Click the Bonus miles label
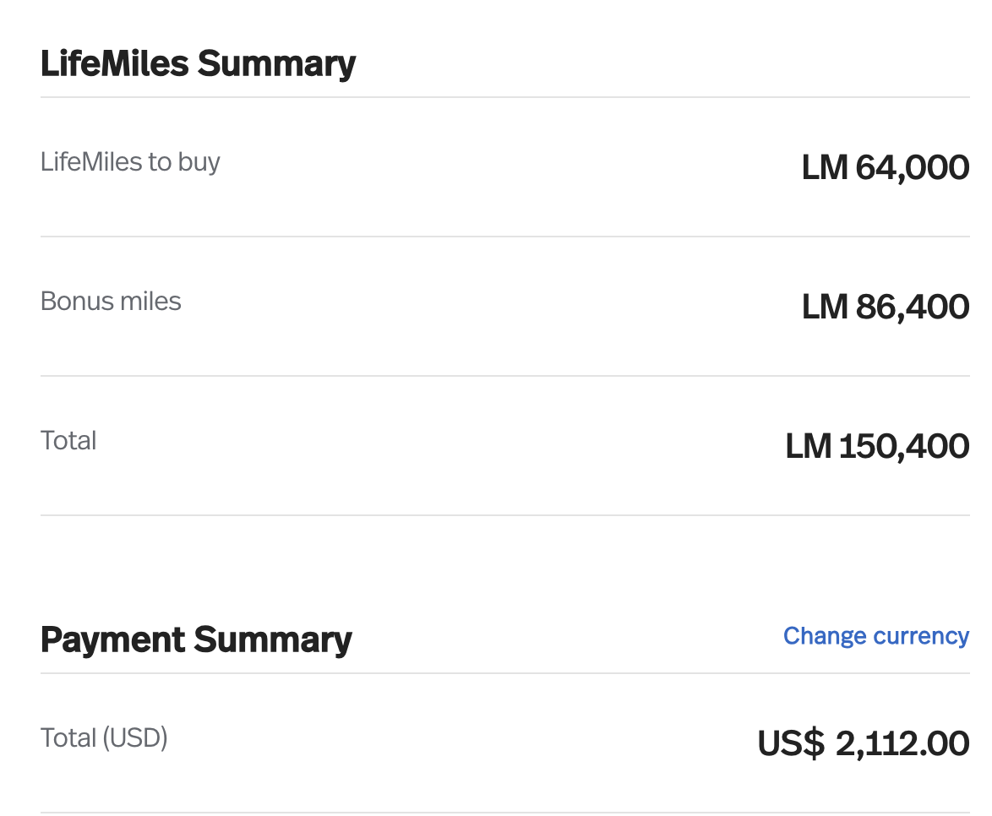 pyautogui.click(x=111, y=301)
